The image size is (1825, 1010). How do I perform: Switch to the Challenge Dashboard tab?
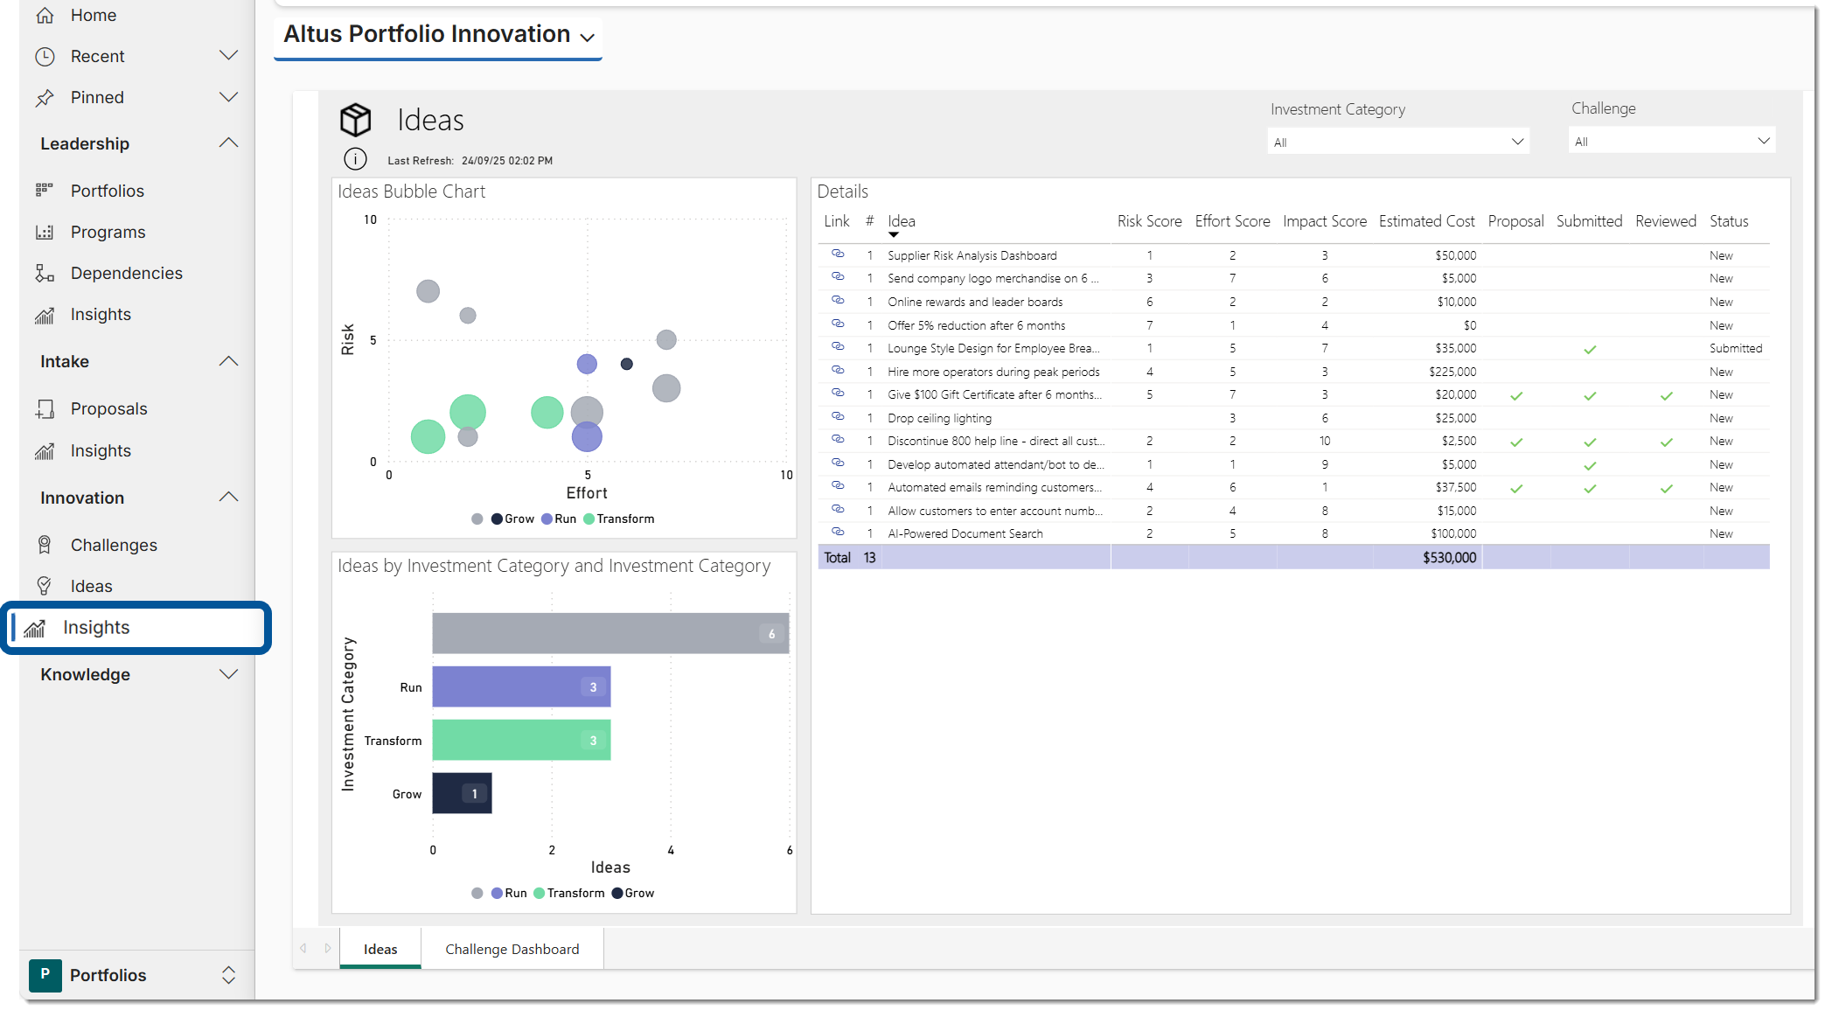[x=512, y=949]
